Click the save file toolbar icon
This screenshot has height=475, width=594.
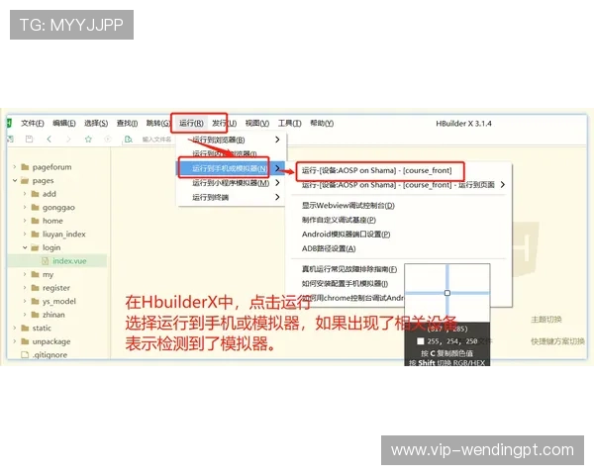[x=29, y=139]
